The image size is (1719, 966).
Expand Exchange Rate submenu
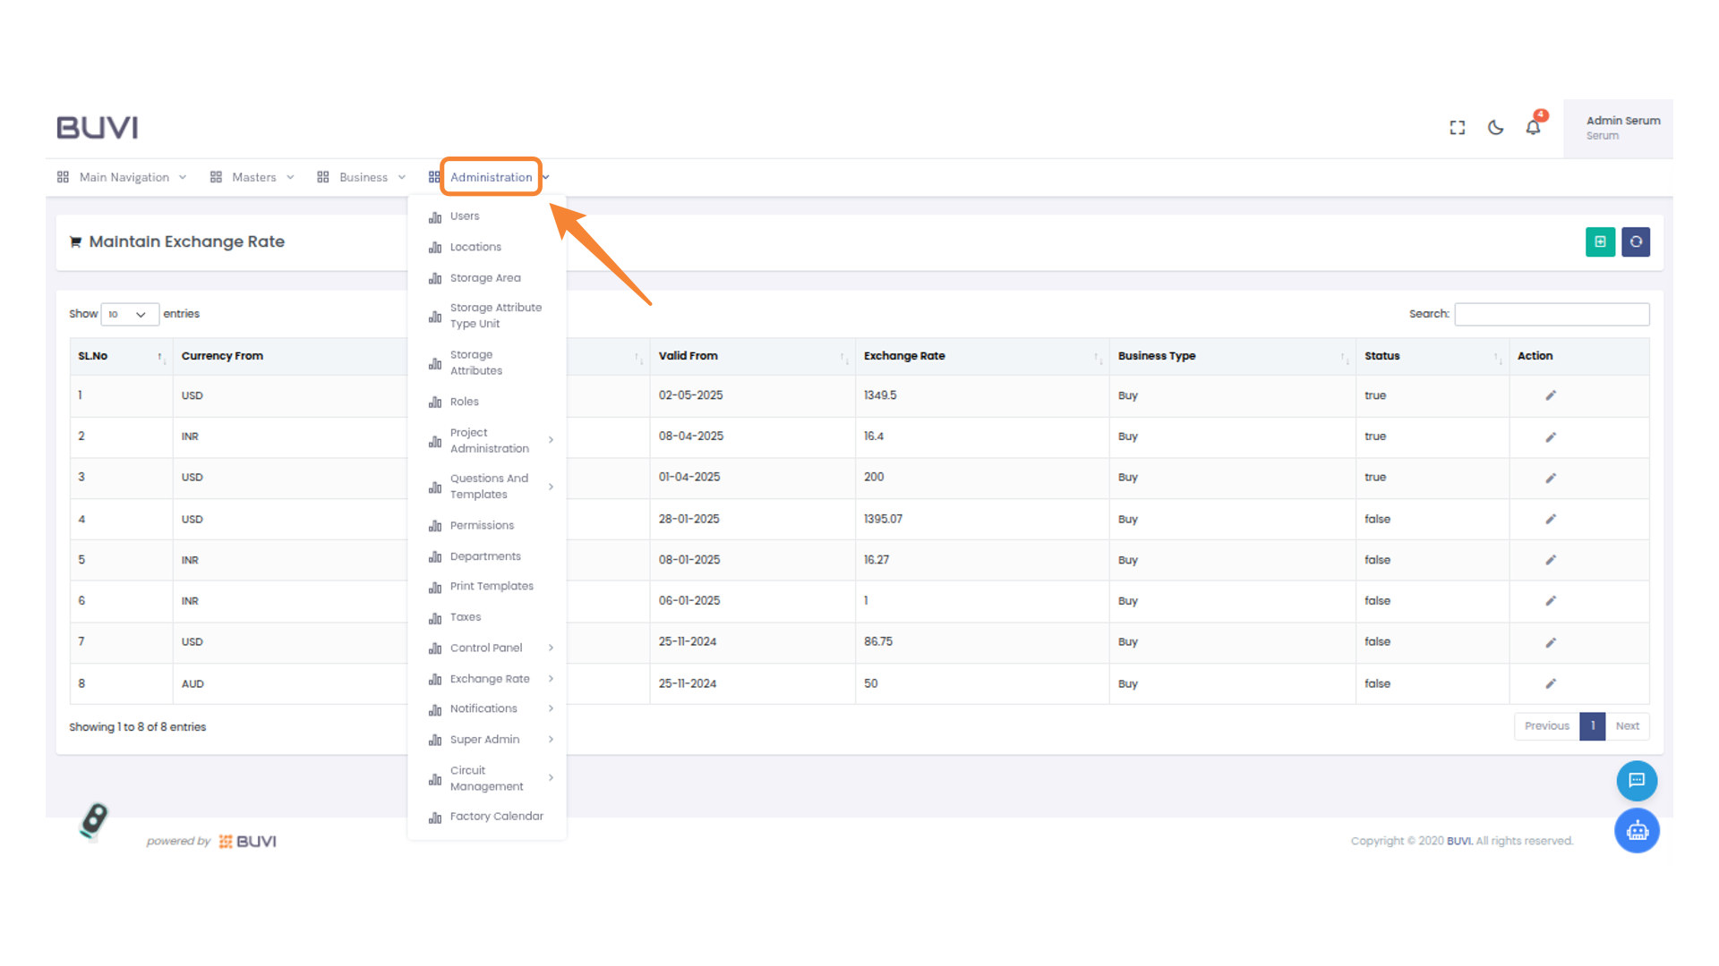click(x=491, y=679)
